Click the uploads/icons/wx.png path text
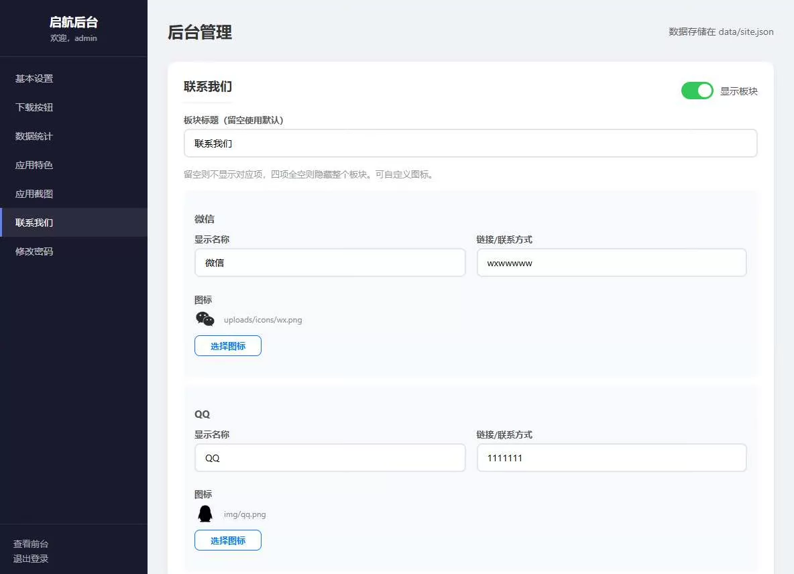 click(263, 320)
